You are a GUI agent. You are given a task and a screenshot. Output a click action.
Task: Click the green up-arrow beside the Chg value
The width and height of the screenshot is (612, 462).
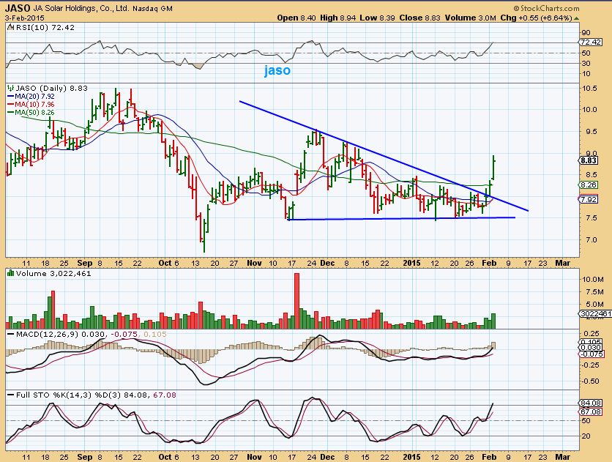click(576, 18)
